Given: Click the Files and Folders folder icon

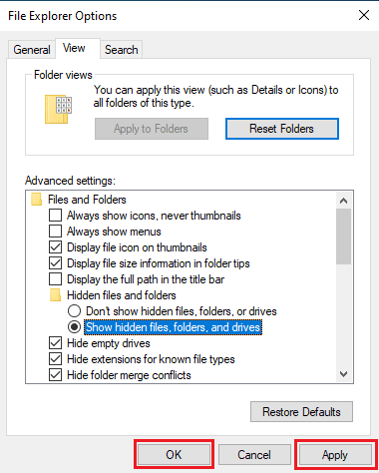Looking at the screenshot, I should [x=37, y=200].
